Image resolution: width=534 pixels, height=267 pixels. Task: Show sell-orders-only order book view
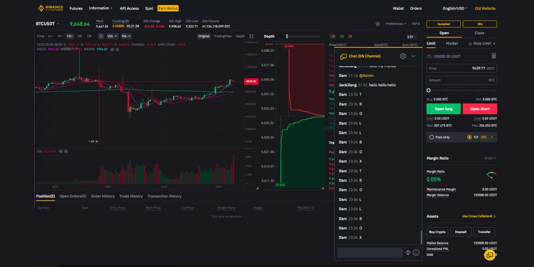349,36
